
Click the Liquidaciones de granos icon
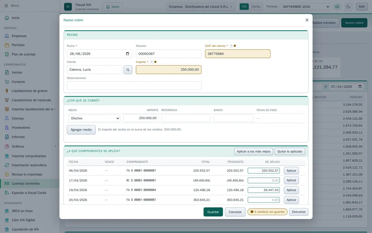click(7, 91)
